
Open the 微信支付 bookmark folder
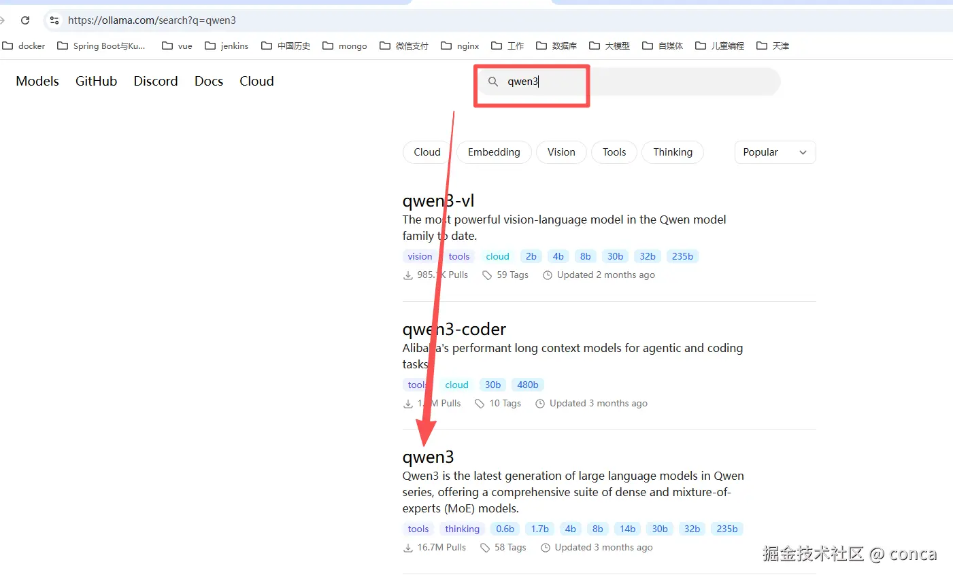tap(404, 46)
